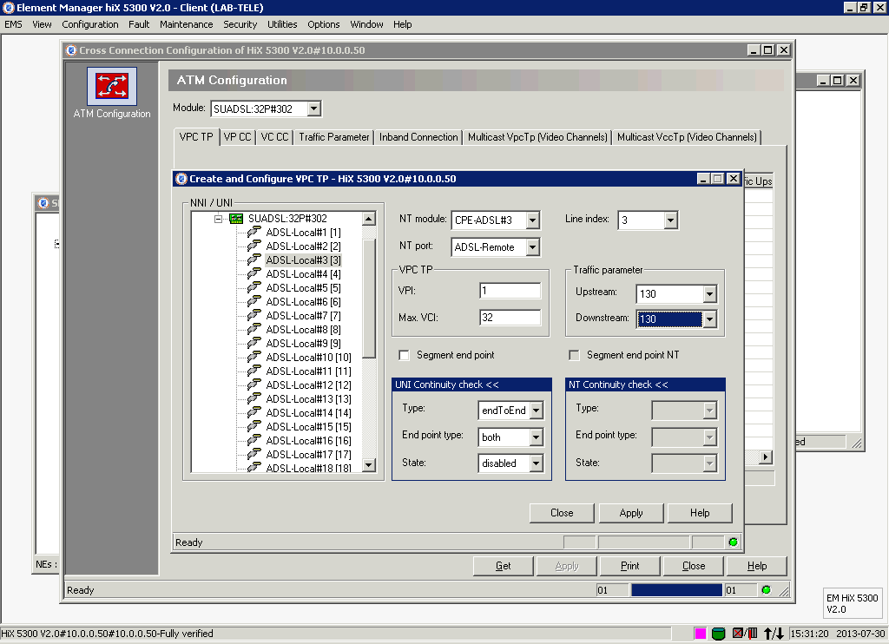
Task: Collapse the SUADSL:32P#302 tree node
Action: tap(218, 219)
